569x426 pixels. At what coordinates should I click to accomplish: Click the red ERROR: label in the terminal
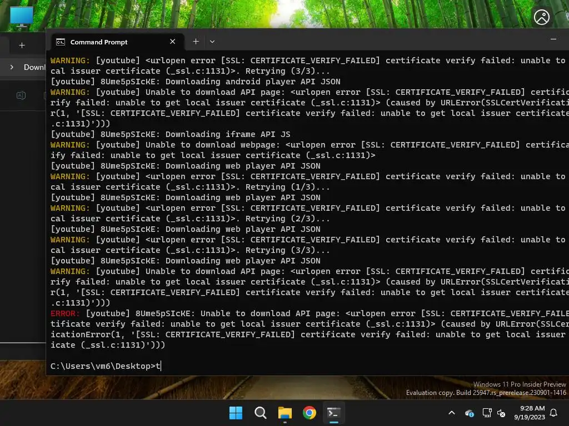coord(64,313)
